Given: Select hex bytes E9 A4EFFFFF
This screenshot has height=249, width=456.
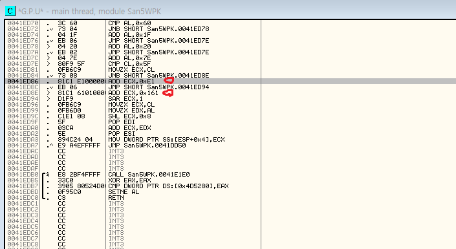Looking at the screenshot, I should (x=79, y=145).
